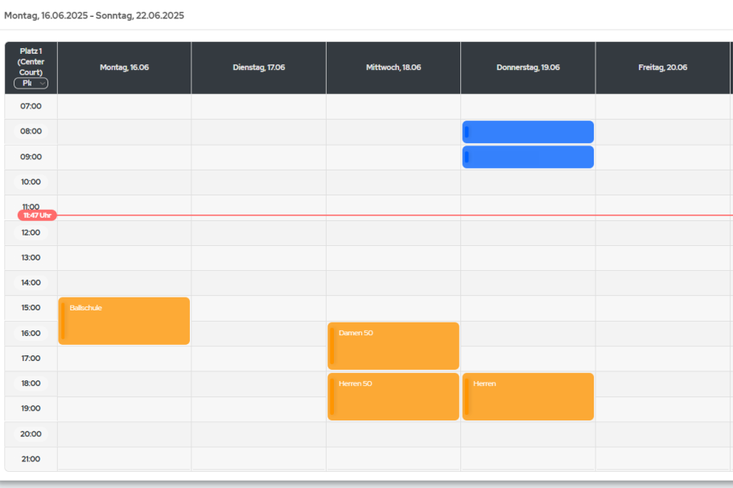Select the Freitag, 20.06 day header

[662, 68]
